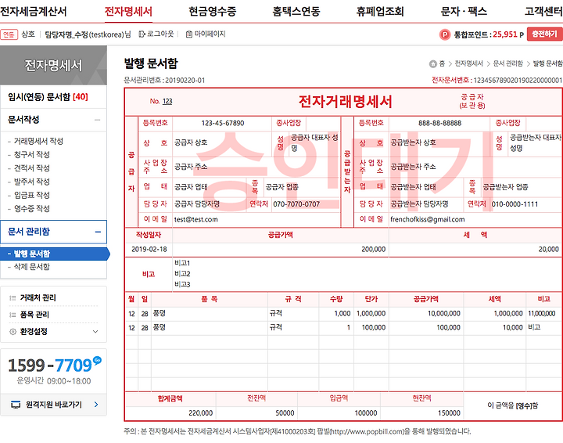Click supplier phone 070-7070-0707
Screen dimensions: 563x443
[296, 204]
